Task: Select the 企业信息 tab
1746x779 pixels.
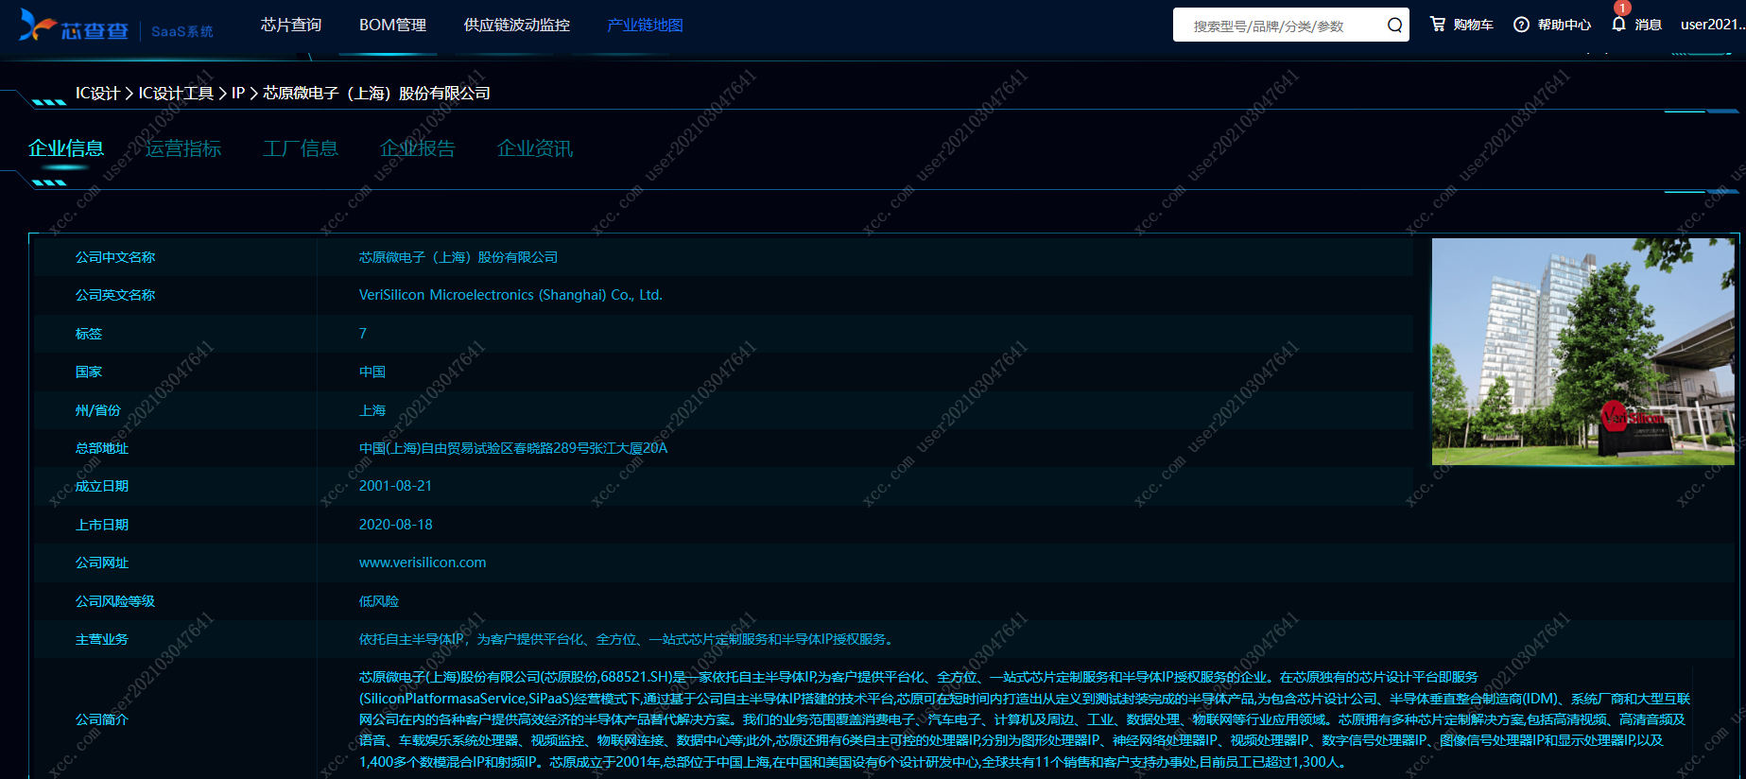Action: point(66,148)
